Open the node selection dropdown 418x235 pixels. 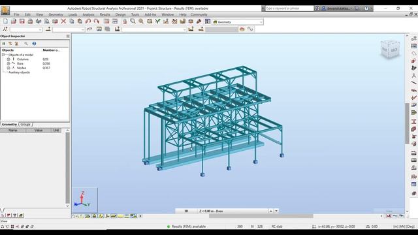pyautogui.click(x=40, y=29)
